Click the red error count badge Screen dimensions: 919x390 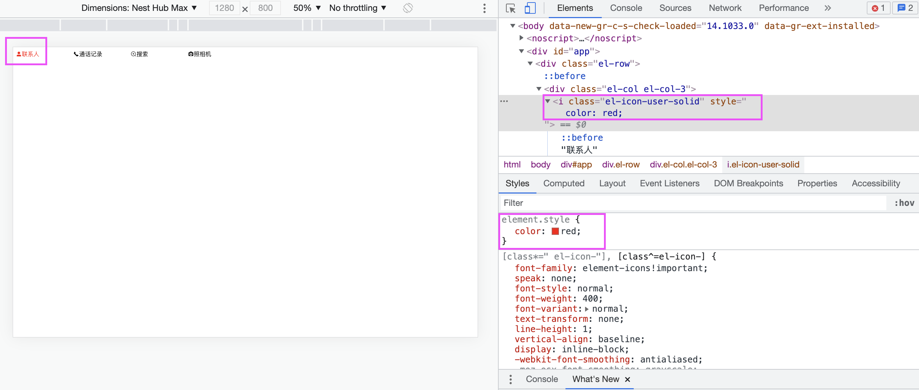(x=878, y=8)
